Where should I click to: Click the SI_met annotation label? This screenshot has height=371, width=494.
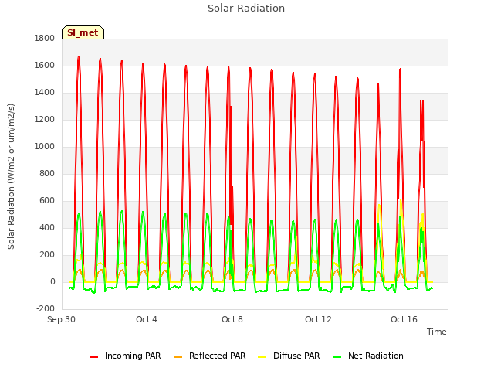(83, 32)
